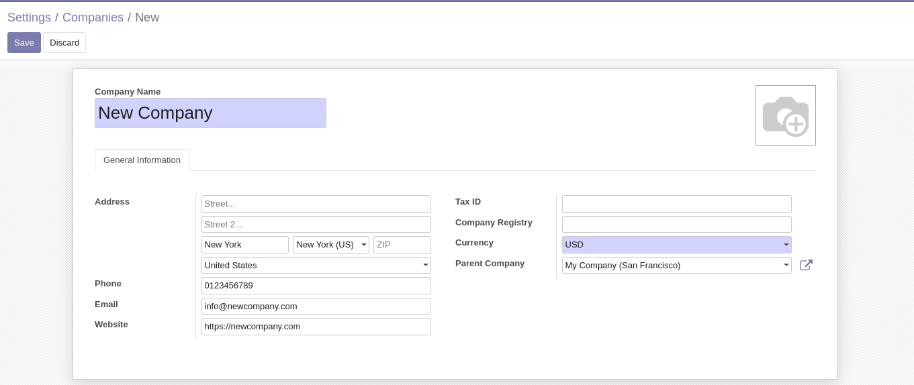Open Parent Company external link icon
Screen dimensions: 914x385
[806, 265]
